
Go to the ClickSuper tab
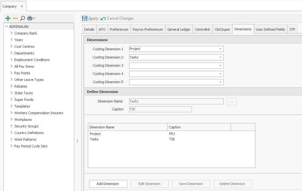(222, 29)
